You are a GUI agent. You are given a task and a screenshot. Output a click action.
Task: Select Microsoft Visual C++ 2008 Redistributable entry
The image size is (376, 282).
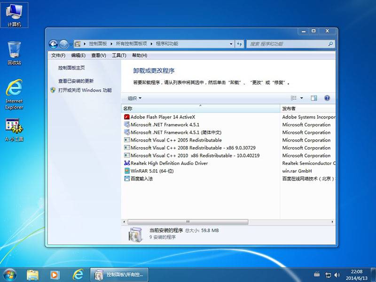193,148
